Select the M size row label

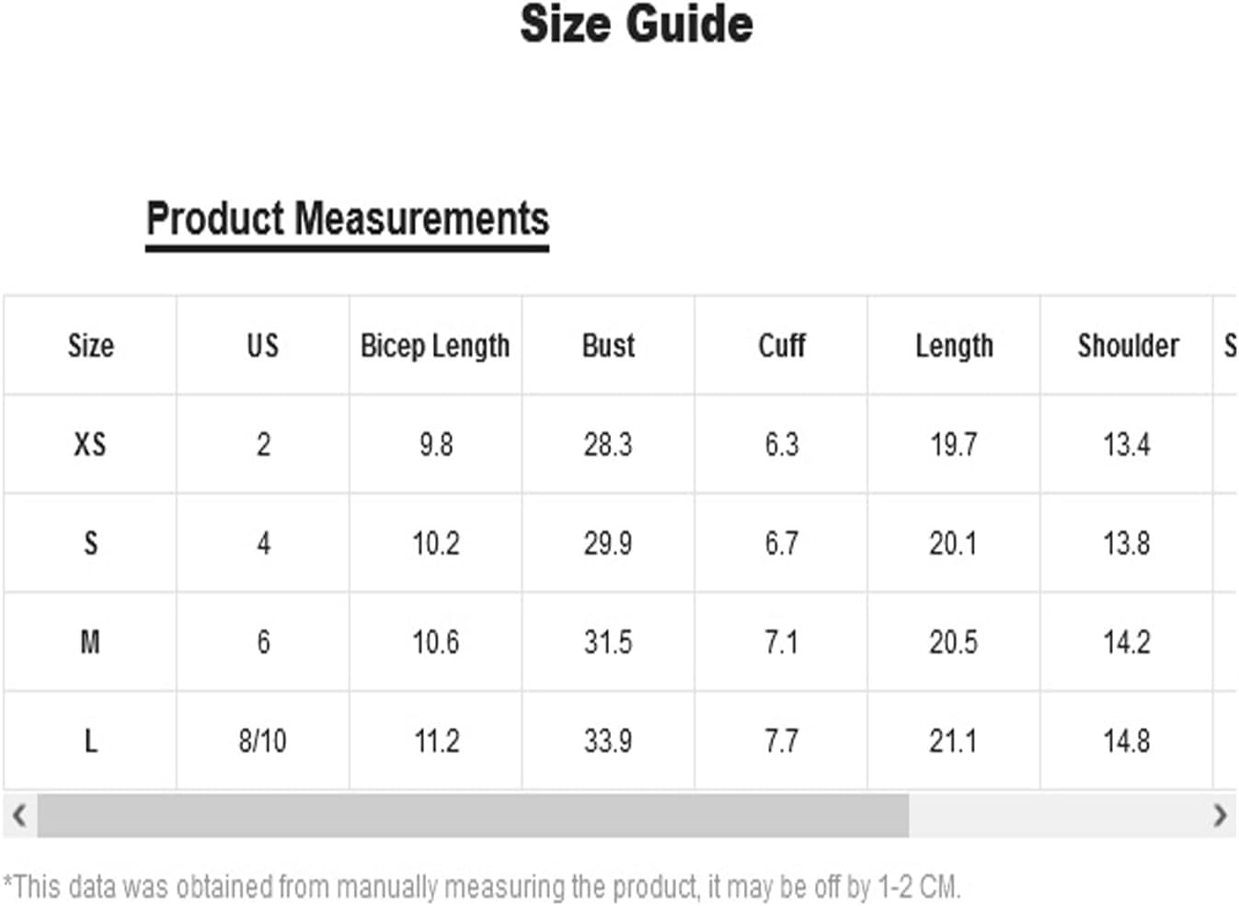90,642
